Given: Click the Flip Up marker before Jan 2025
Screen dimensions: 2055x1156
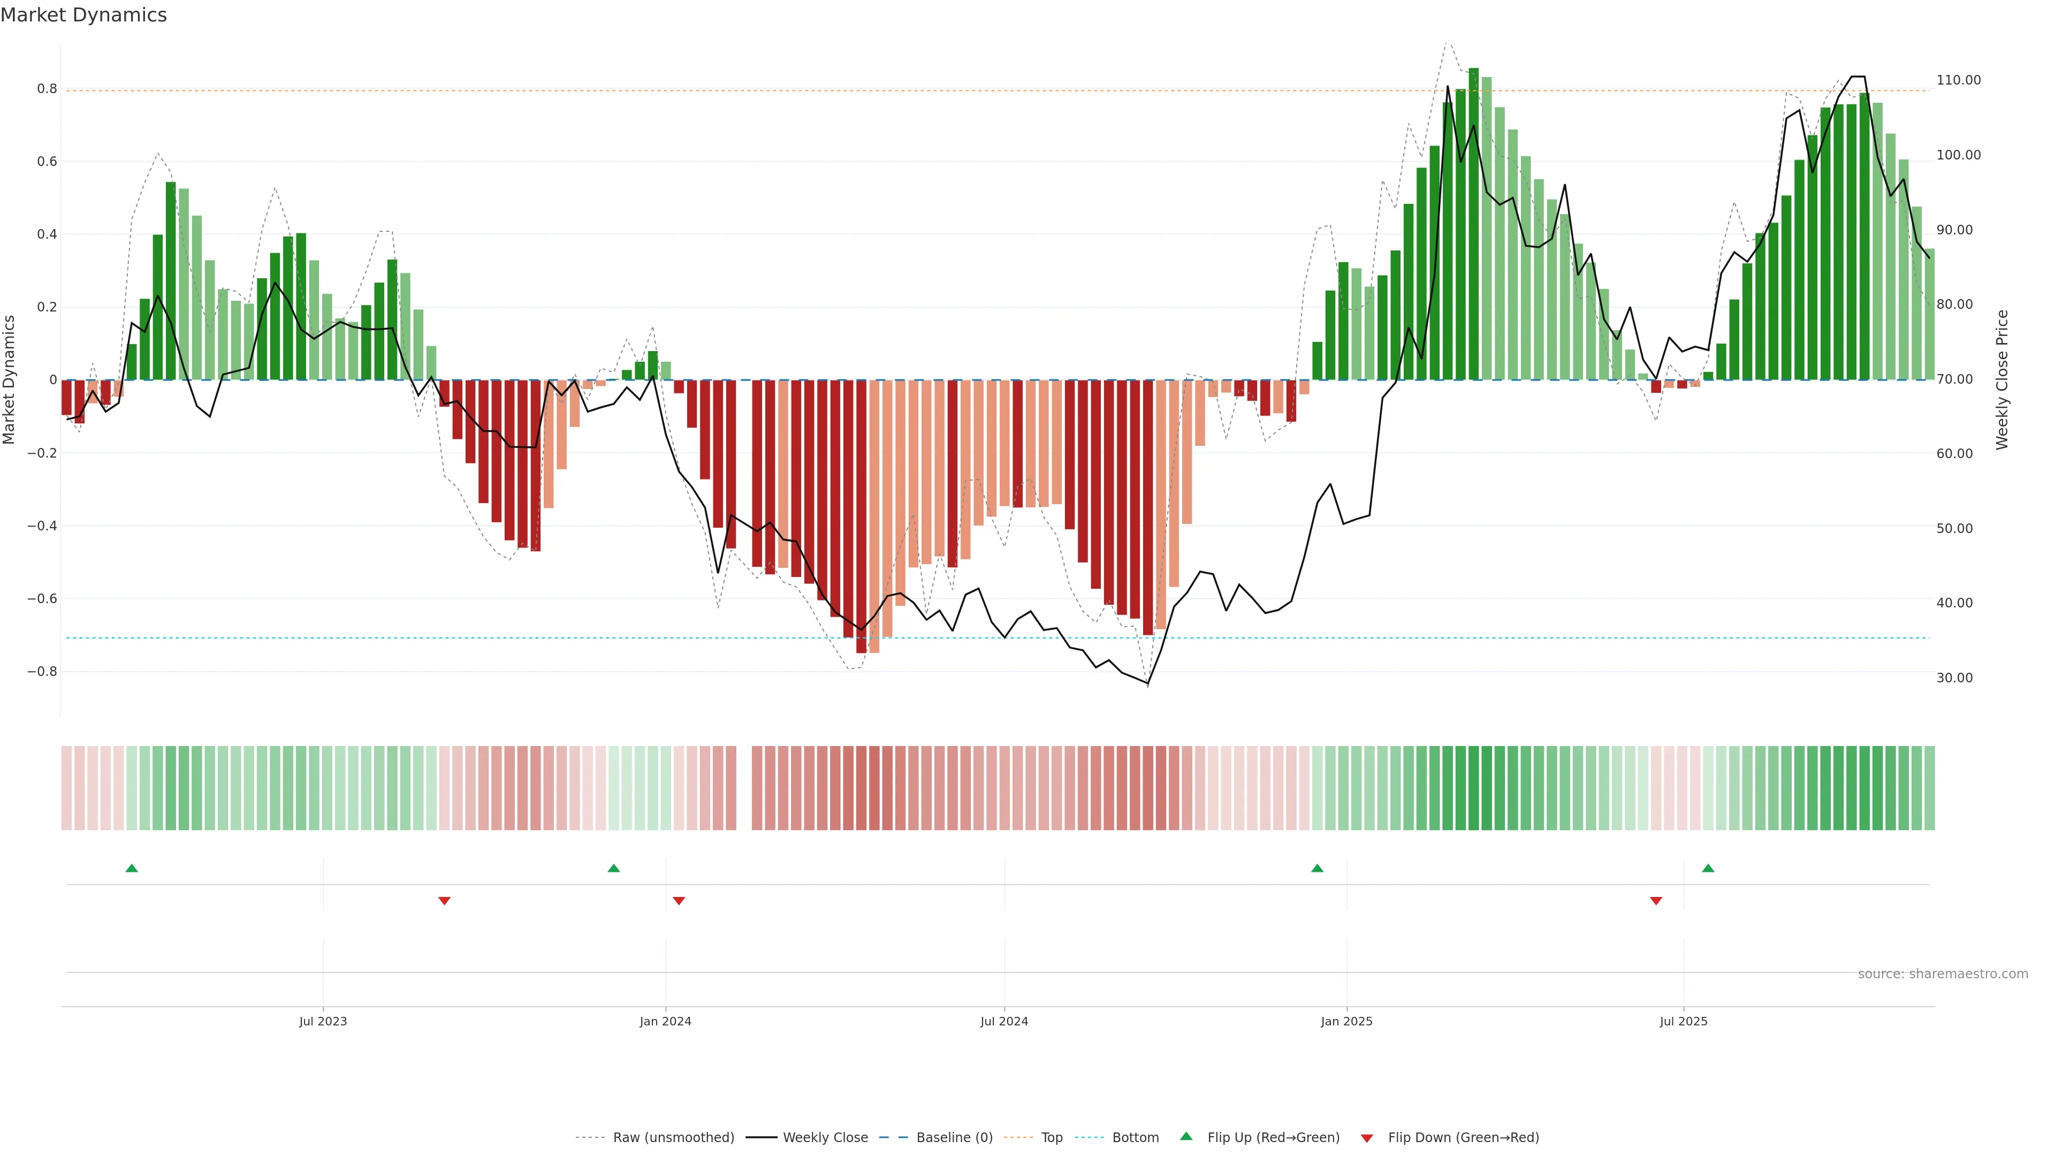Looking at the screenshot, I should click(x=1317, y=868).
